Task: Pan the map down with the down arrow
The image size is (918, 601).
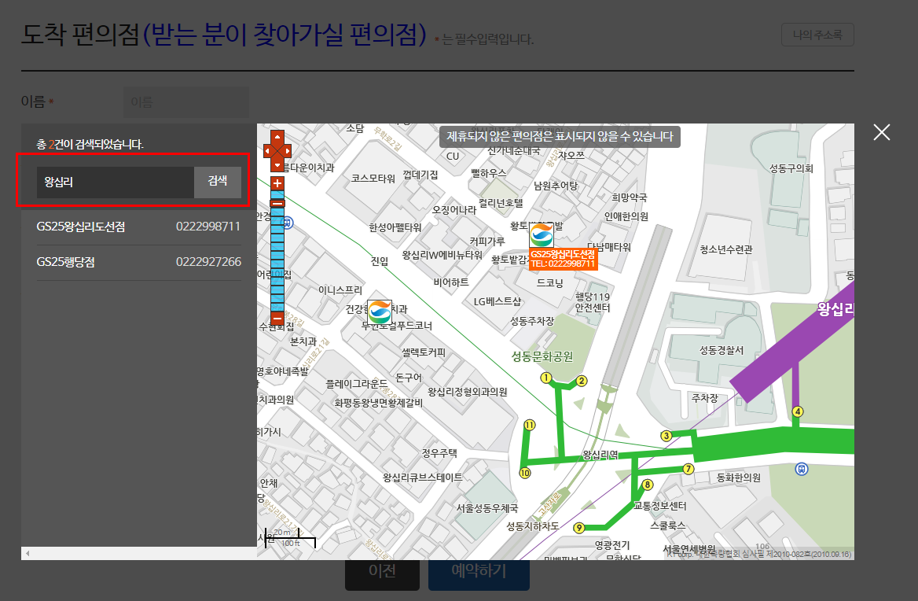Action: click(277, 166)
